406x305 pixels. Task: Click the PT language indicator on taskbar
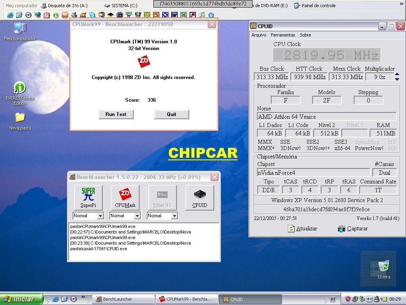[333, 299]
